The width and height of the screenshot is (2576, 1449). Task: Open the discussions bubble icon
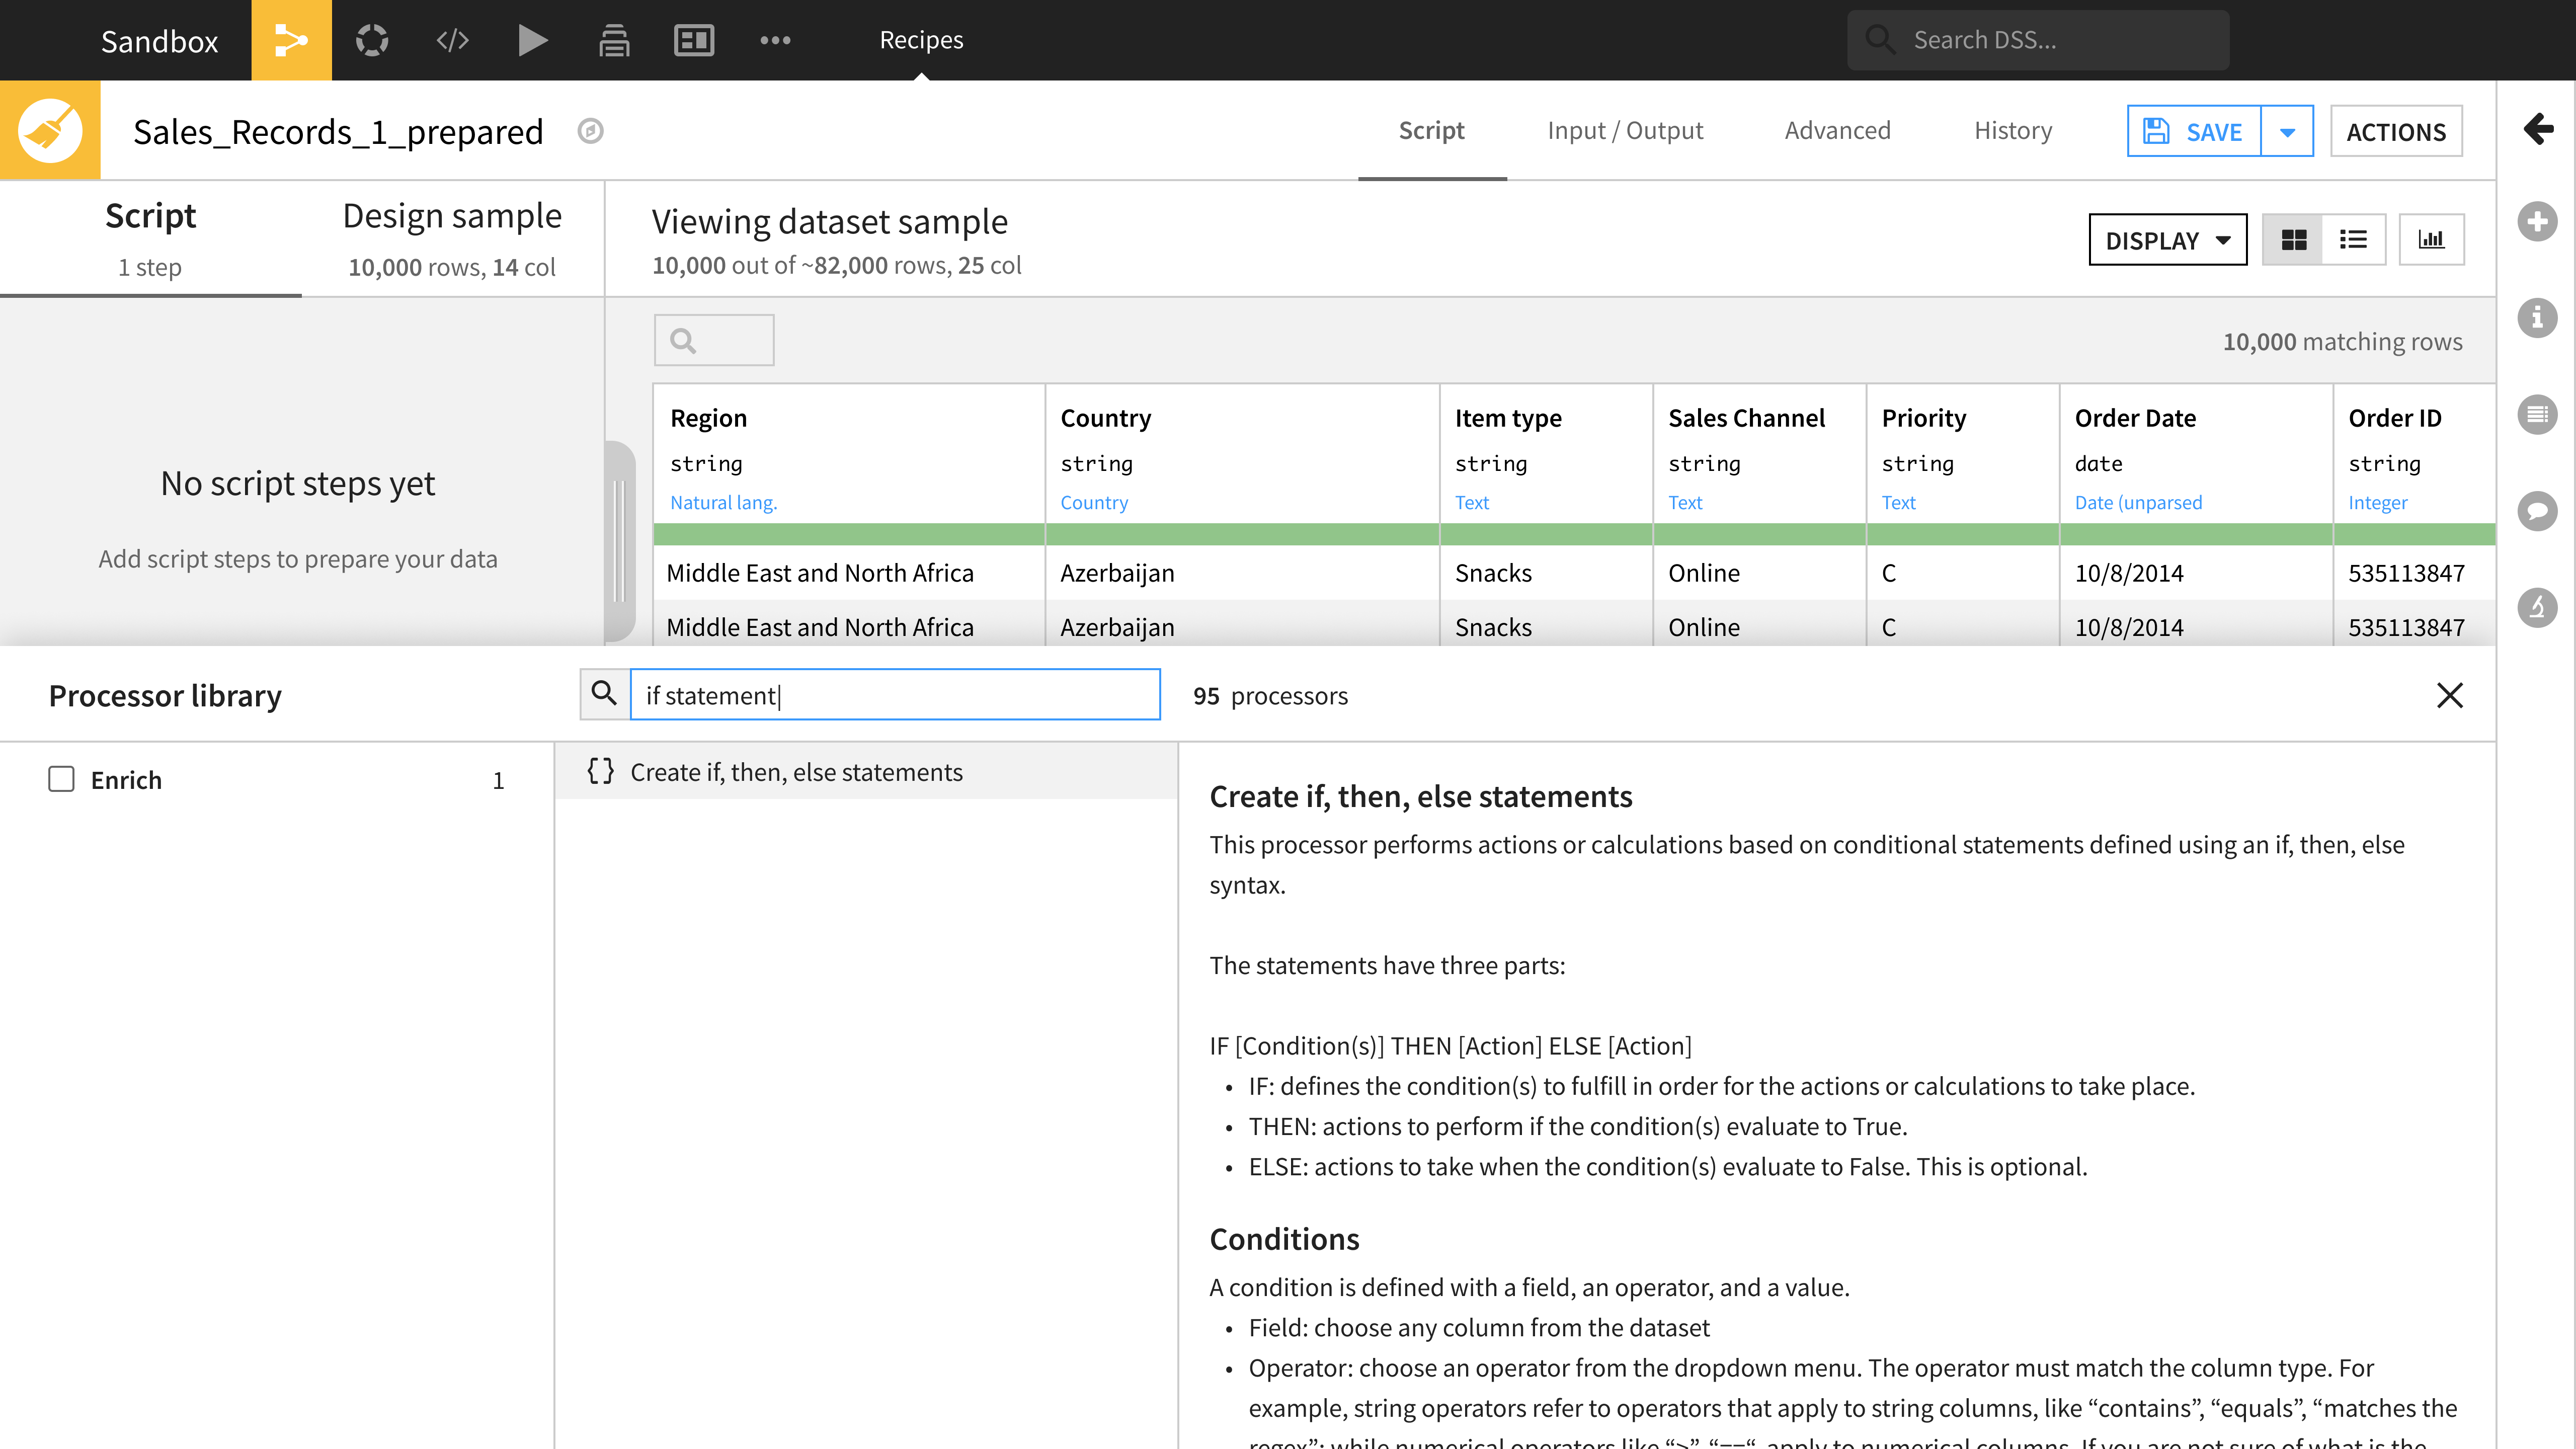(2537, 511)
